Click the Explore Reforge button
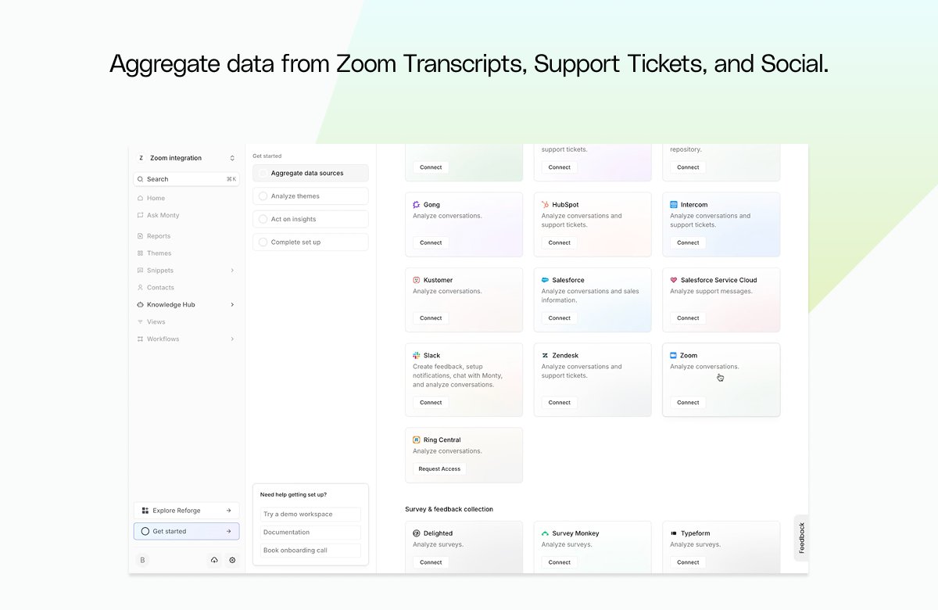This screenshot has height=610, width=938. (186, 511)
